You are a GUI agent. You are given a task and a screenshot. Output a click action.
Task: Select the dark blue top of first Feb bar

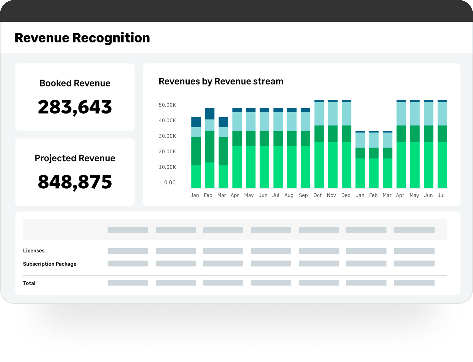coord(209,114)
